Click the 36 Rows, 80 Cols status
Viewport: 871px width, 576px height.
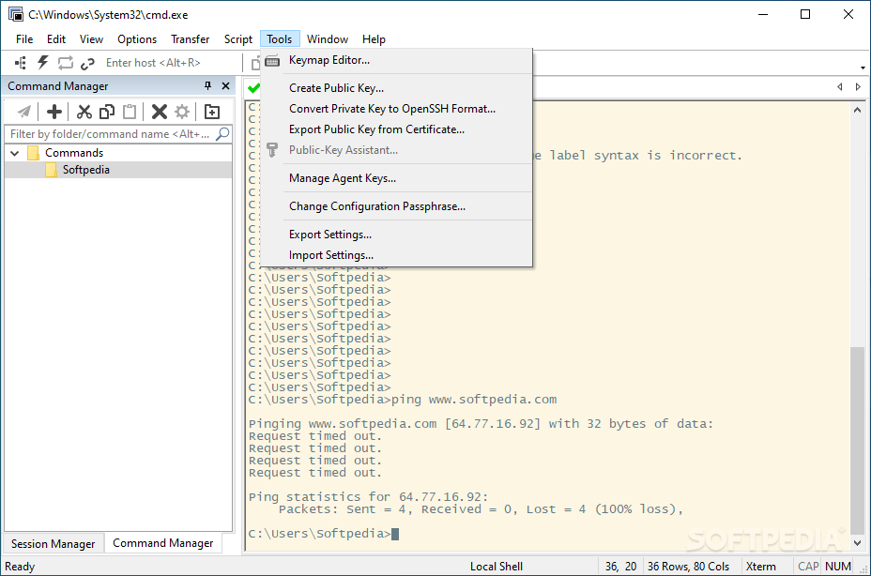tap(688, 567)
